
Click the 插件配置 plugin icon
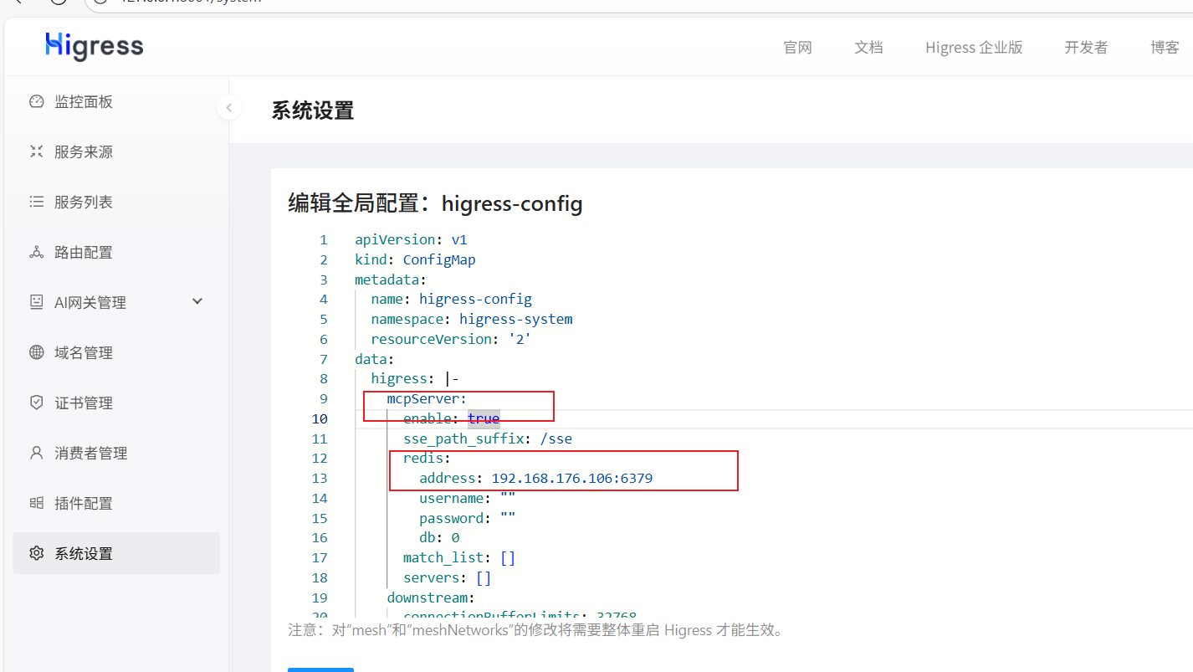click(x=36, y=503)
